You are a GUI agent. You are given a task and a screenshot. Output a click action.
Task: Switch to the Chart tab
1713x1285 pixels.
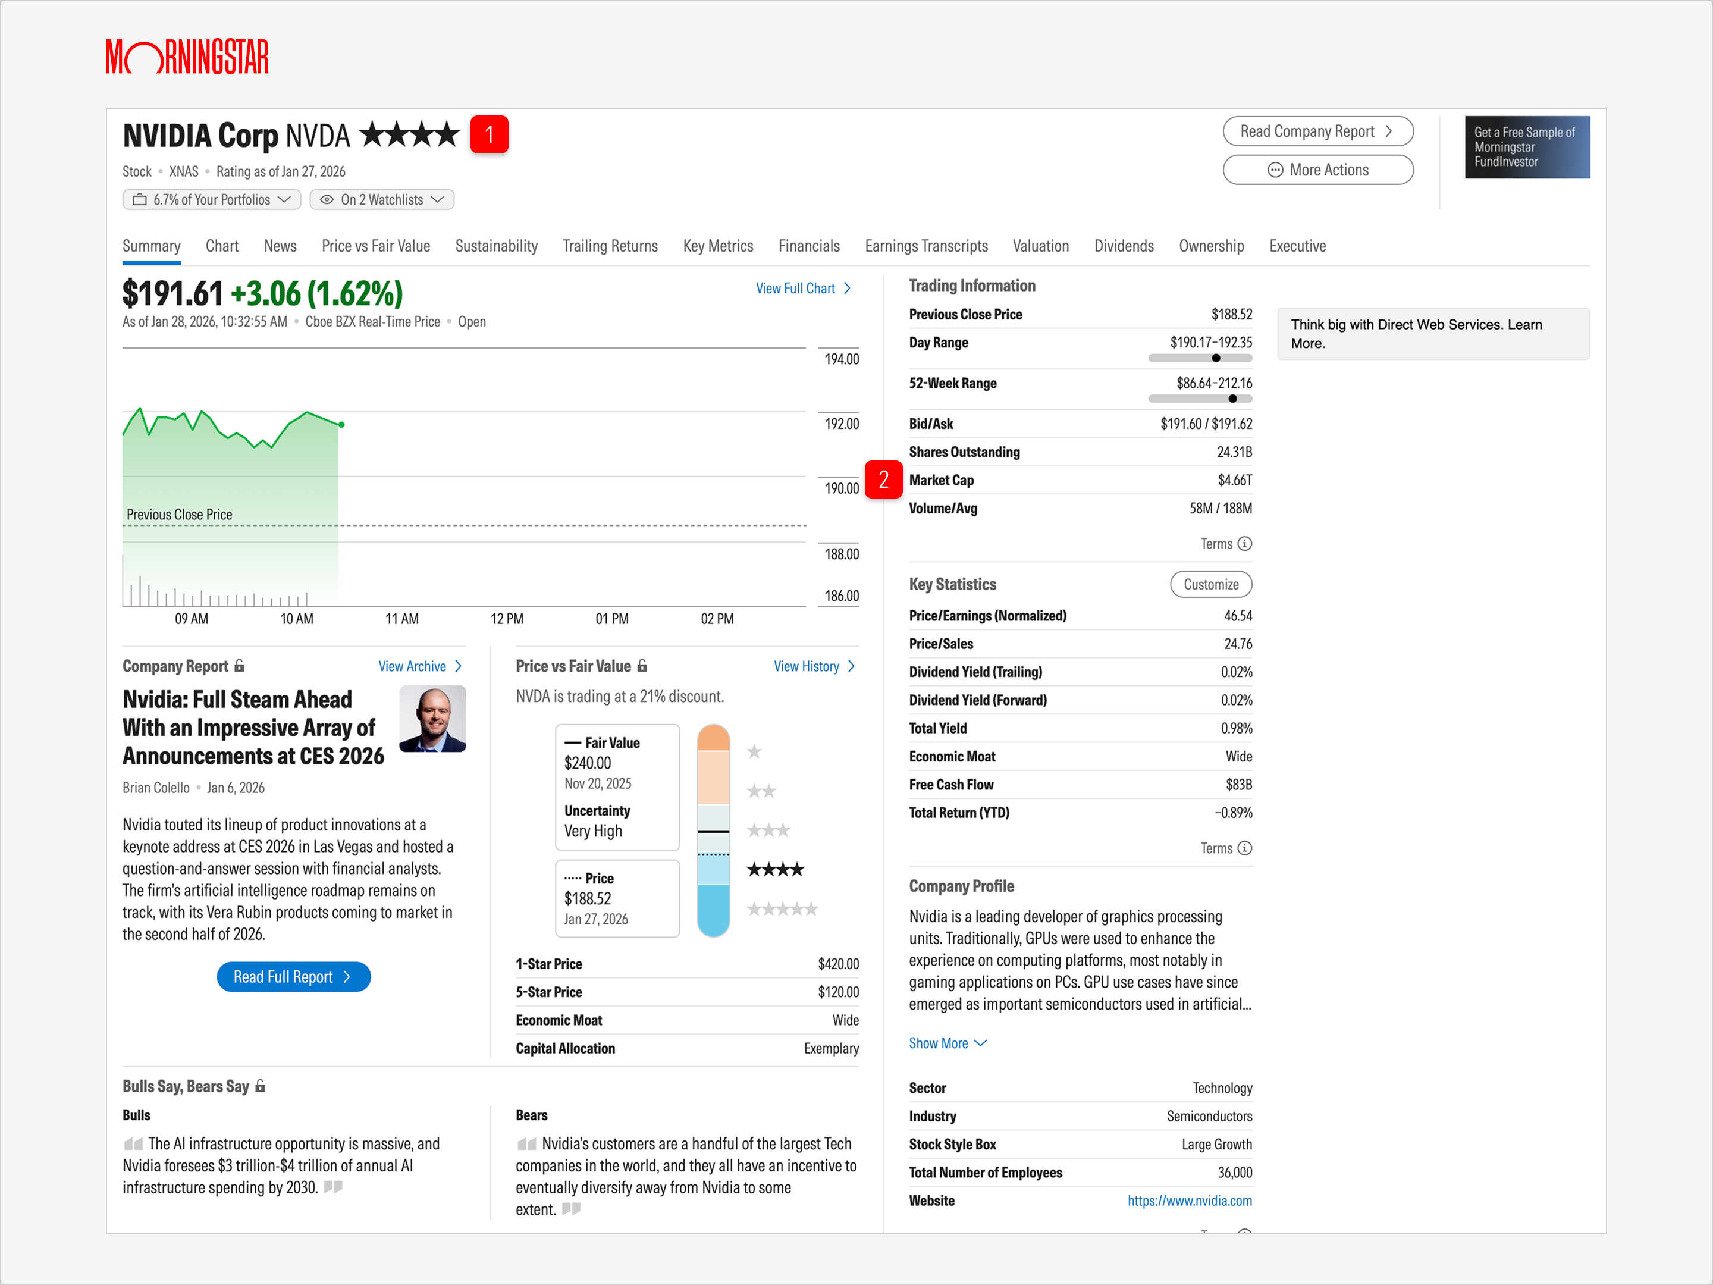(x=222, y=246)
